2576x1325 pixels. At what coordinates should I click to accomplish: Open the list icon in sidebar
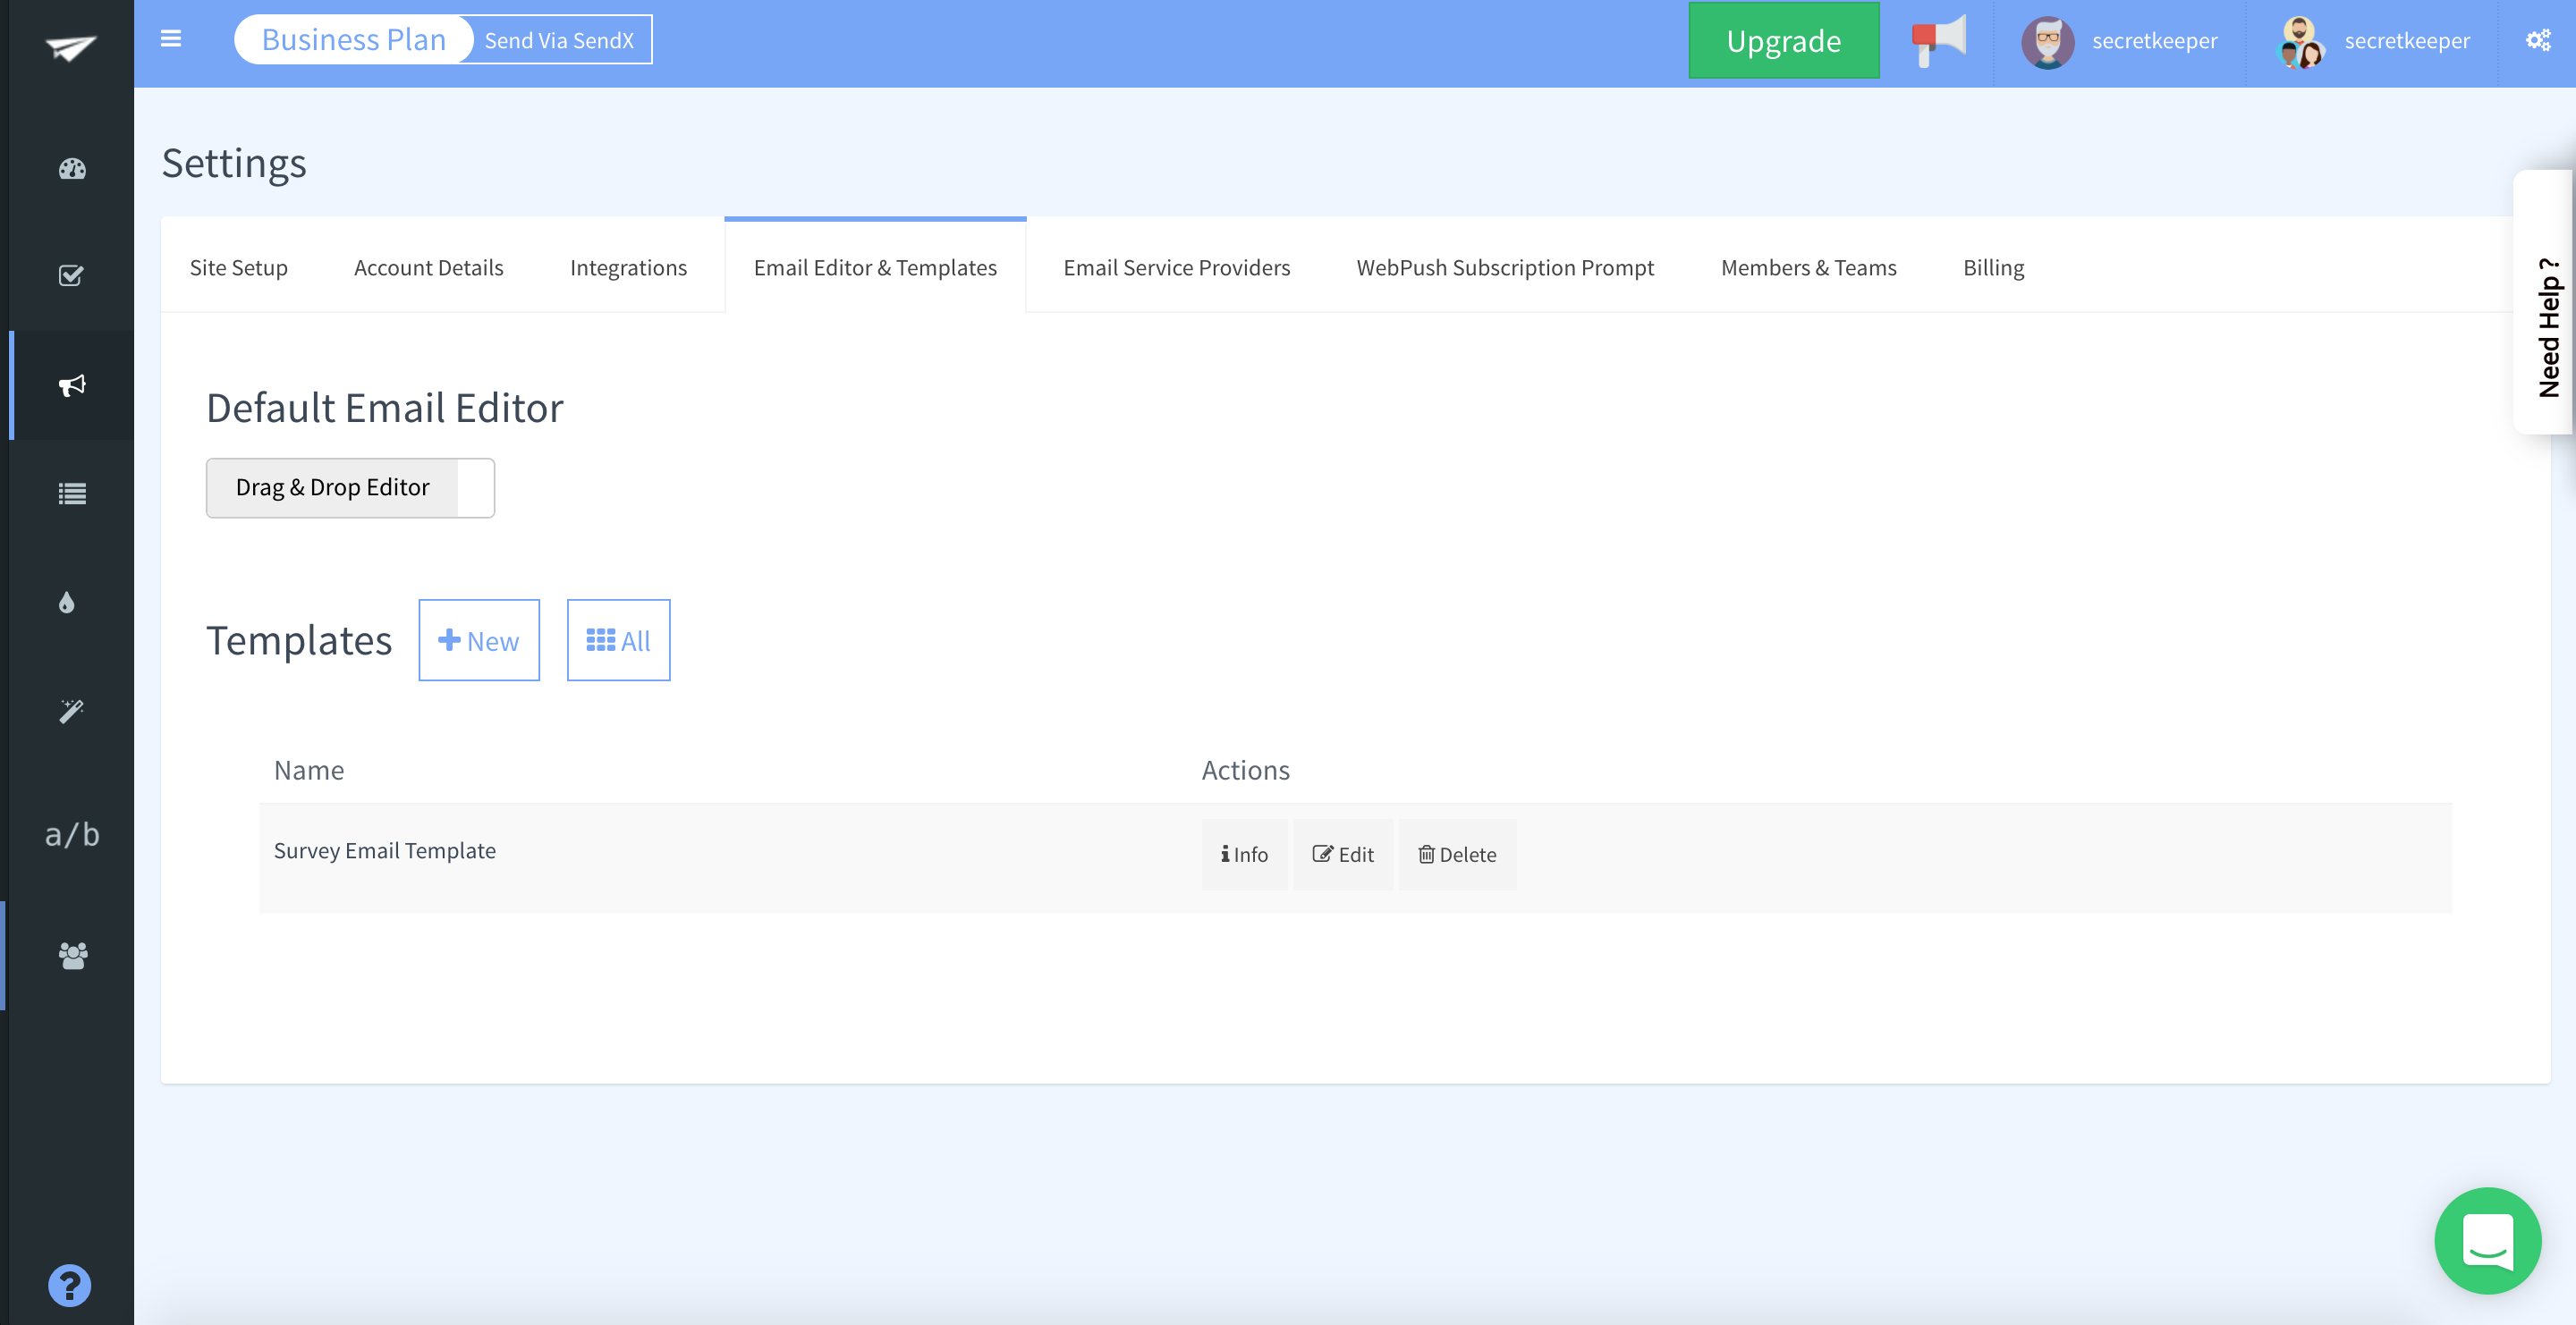tap(72, 494)
